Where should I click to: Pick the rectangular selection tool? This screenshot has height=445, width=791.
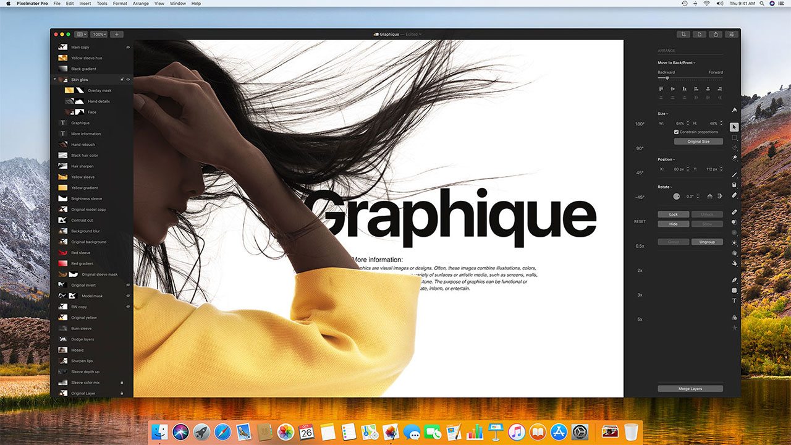pyautogui.click(x=734, y=137)
